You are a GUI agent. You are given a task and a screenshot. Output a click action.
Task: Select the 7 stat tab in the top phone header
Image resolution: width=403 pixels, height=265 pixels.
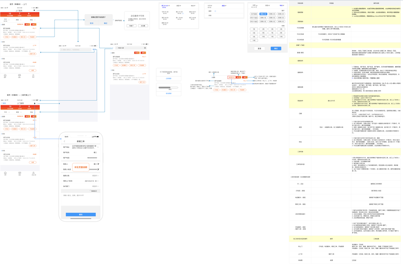20,14
